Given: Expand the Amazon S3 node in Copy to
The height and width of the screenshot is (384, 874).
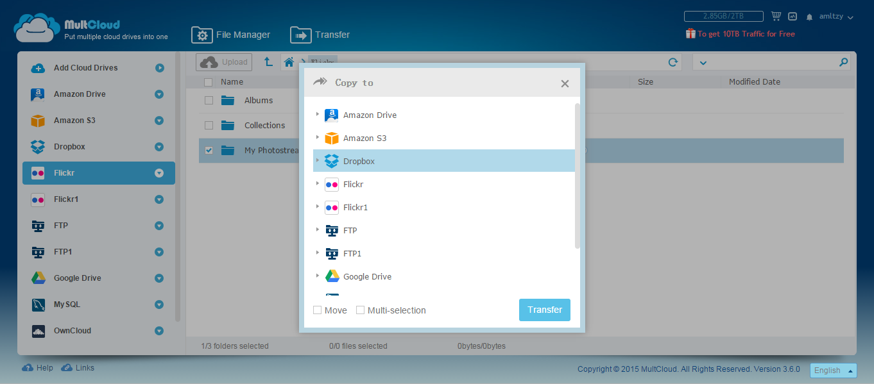Looking at the screenshot, I should click(317, 138).
